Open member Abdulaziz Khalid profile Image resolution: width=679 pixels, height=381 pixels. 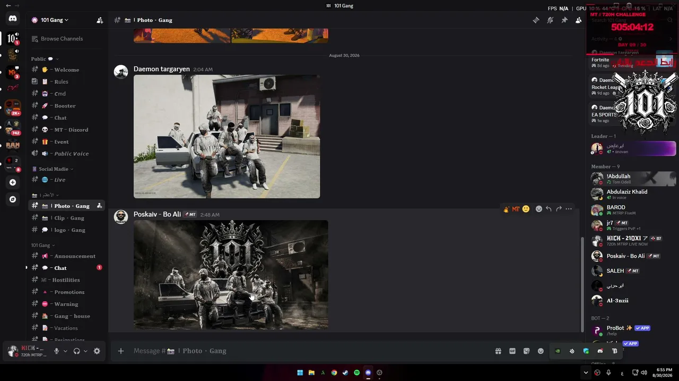[633, 194]
